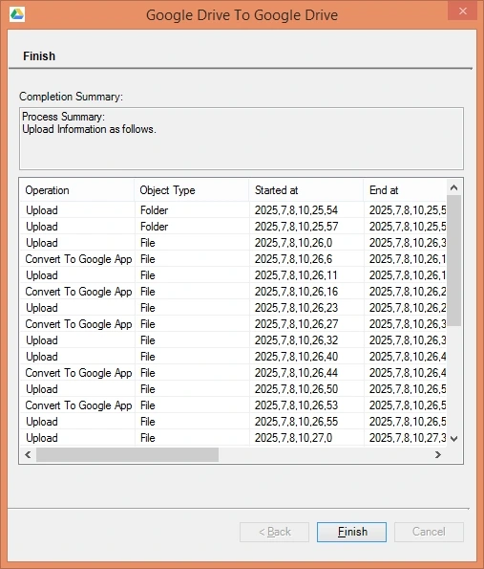Sort by the Object Type column header

coord(192,190)
